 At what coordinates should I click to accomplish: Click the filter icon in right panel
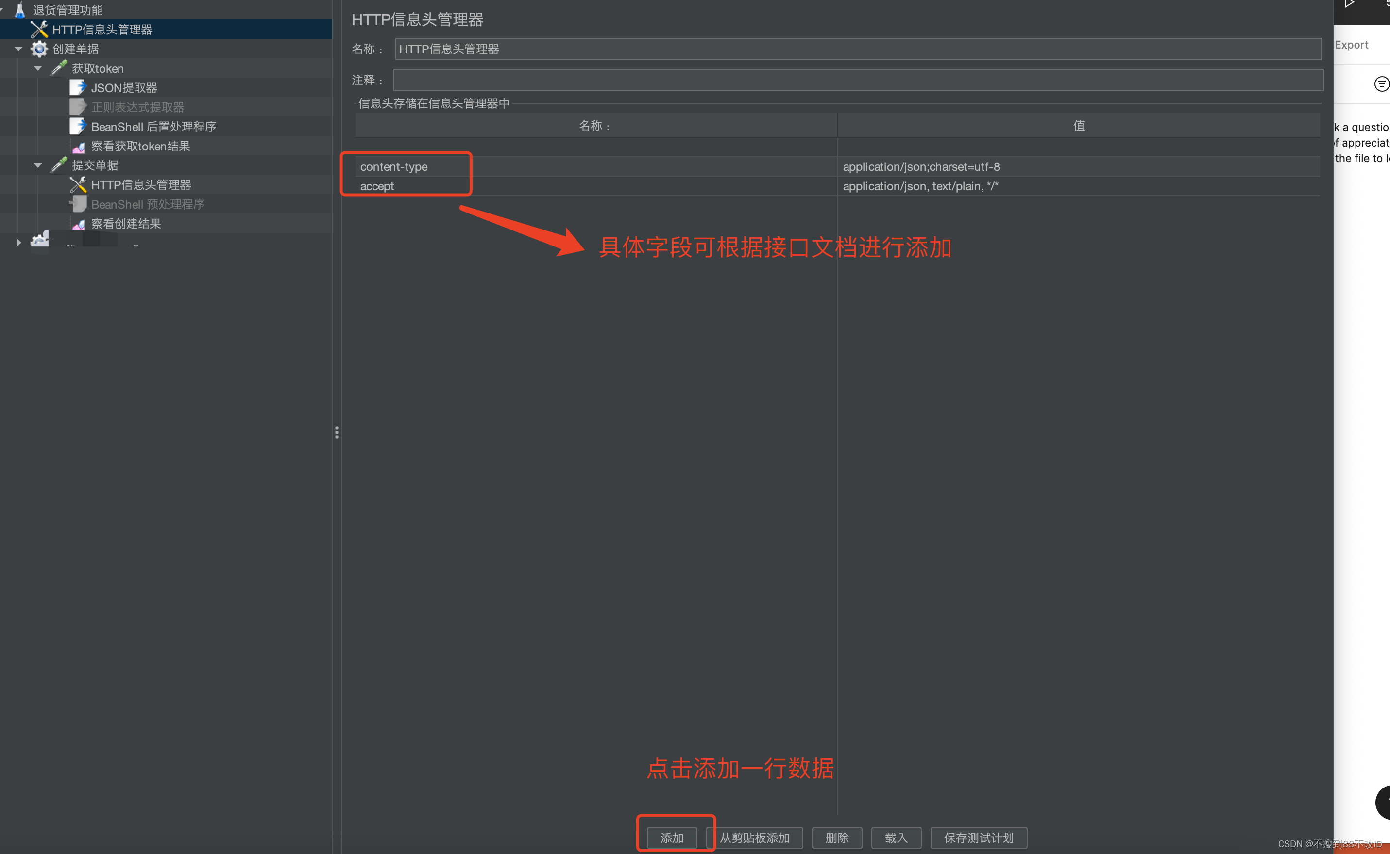(x=1381, y=84)
